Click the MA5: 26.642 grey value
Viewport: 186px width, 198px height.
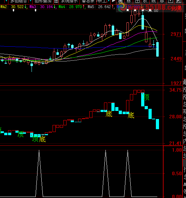[x=99, y=7]
